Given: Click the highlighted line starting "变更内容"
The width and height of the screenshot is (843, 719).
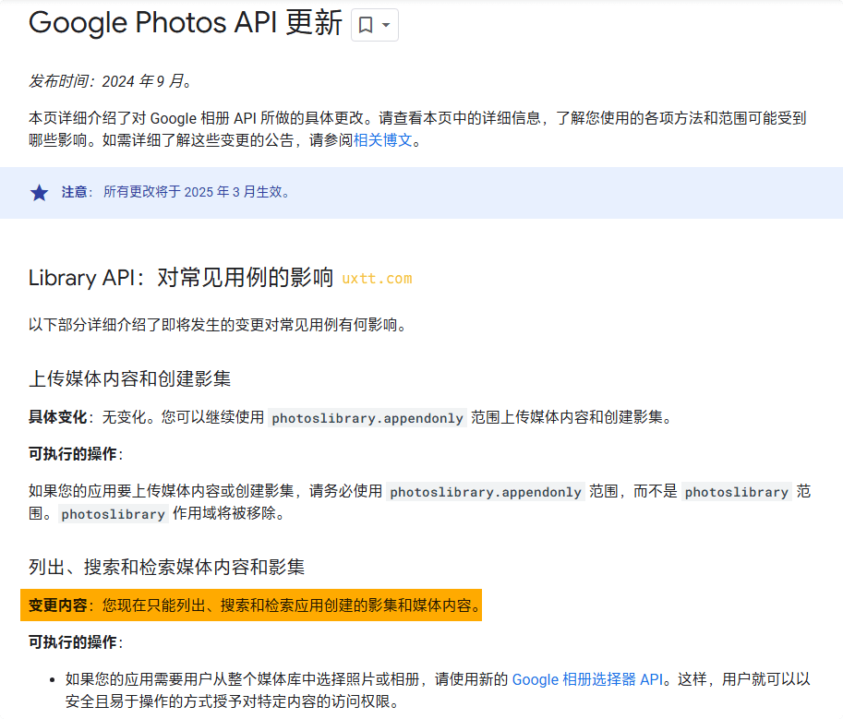Looking at the screenshot, I should [x=251, y=605].
